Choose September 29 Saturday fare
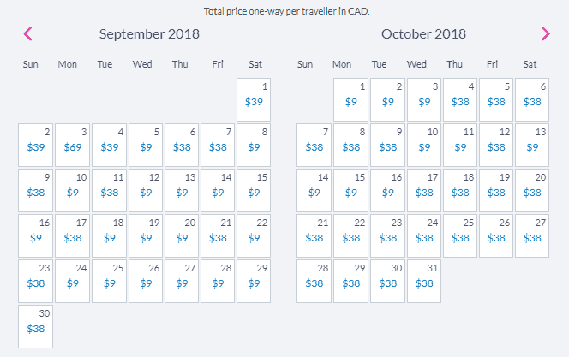Viewport: 569px width, 357px height. 254,282
